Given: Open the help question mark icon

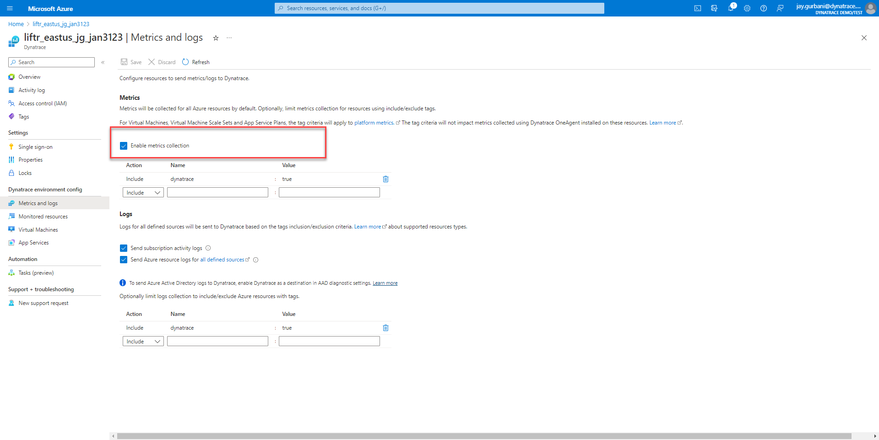Looking at the screenshot, I should [764, 8].
